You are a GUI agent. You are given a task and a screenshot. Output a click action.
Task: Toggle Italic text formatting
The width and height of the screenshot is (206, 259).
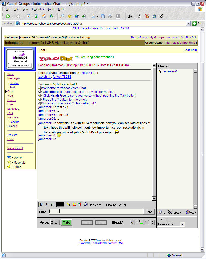[46, 205]
